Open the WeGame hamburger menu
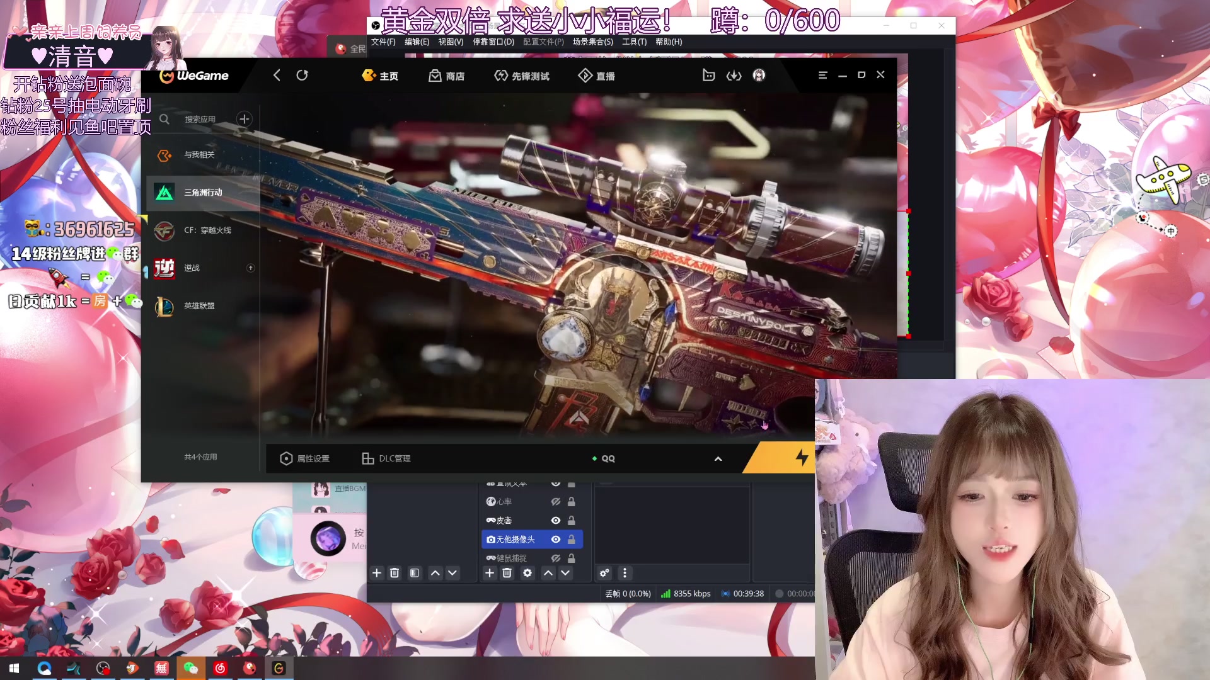Image resolution: width=1210 pixels, height=680 pixels. tap(822, 75)
